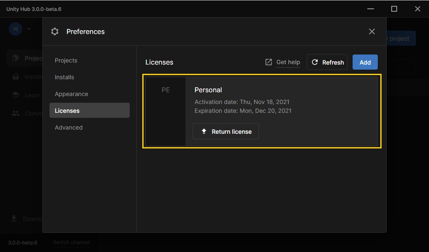Minimize the Unity Hub window
The width and height of the screenshot is (429, 252).
371,9
